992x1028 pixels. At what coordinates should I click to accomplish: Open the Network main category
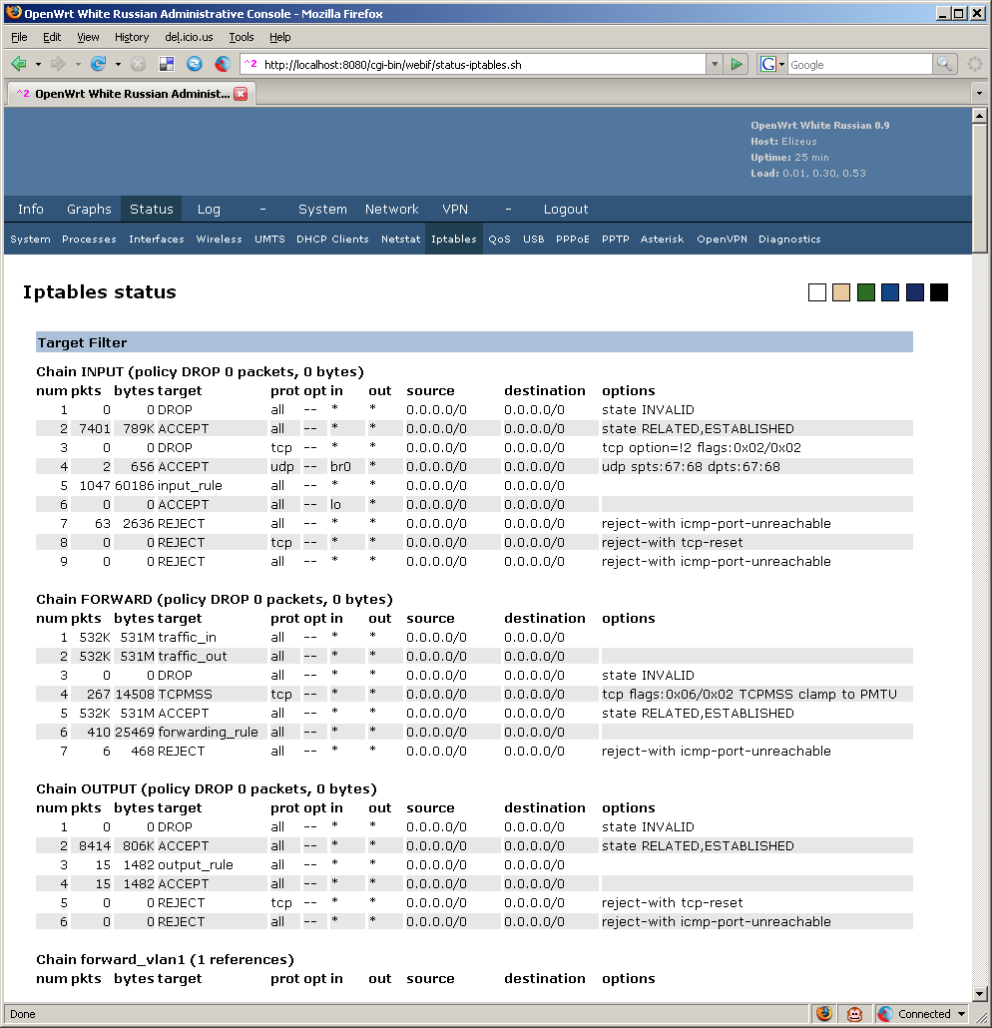391,210
